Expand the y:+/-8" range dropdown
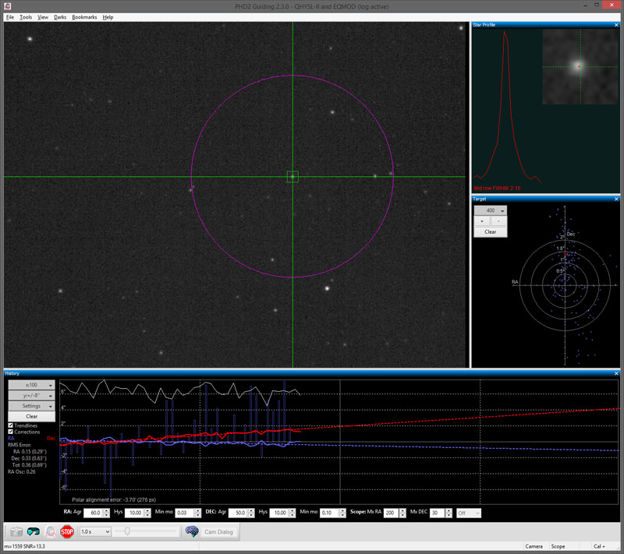 pos(32,395)
